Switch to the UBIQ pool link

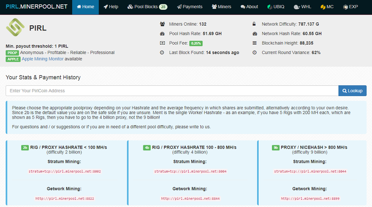tap(276, 7)
